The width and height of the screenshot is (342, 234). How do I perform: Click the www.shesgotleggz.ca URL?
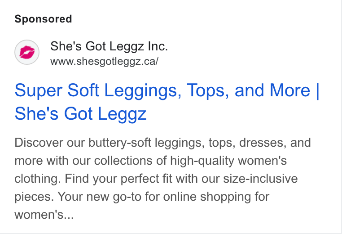pyautogui.click(x=104, y=61)
